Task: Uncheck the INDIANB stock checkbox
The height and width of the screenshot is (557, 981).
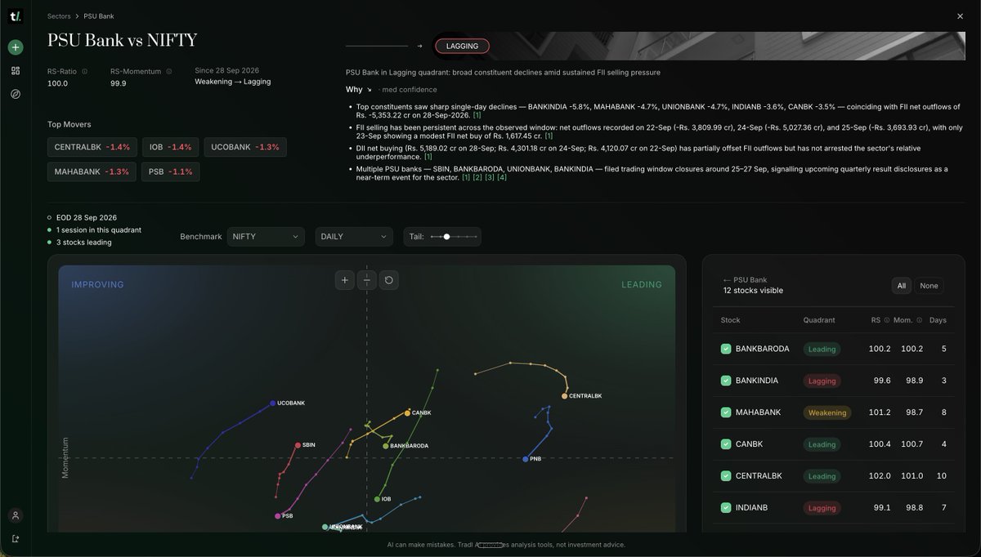Action: [x=726, y=508]
